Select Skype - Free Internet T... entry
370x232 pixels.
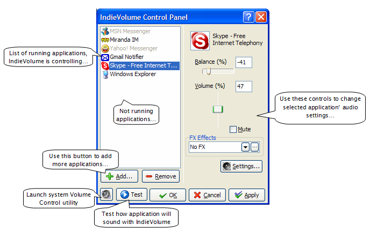(144, 65)
